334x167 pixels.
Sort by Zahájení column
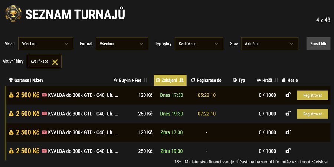point(170,80)
